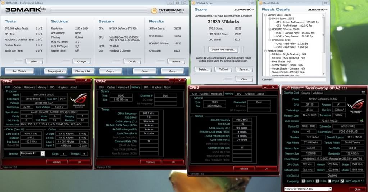Click Details button under System
Screen dimensions: 368x192
133,61
